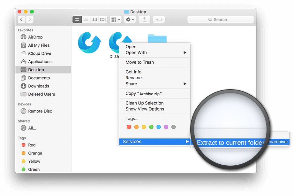Choose Move to Trash
Screen dimensions: 294x196
[155, 62]
